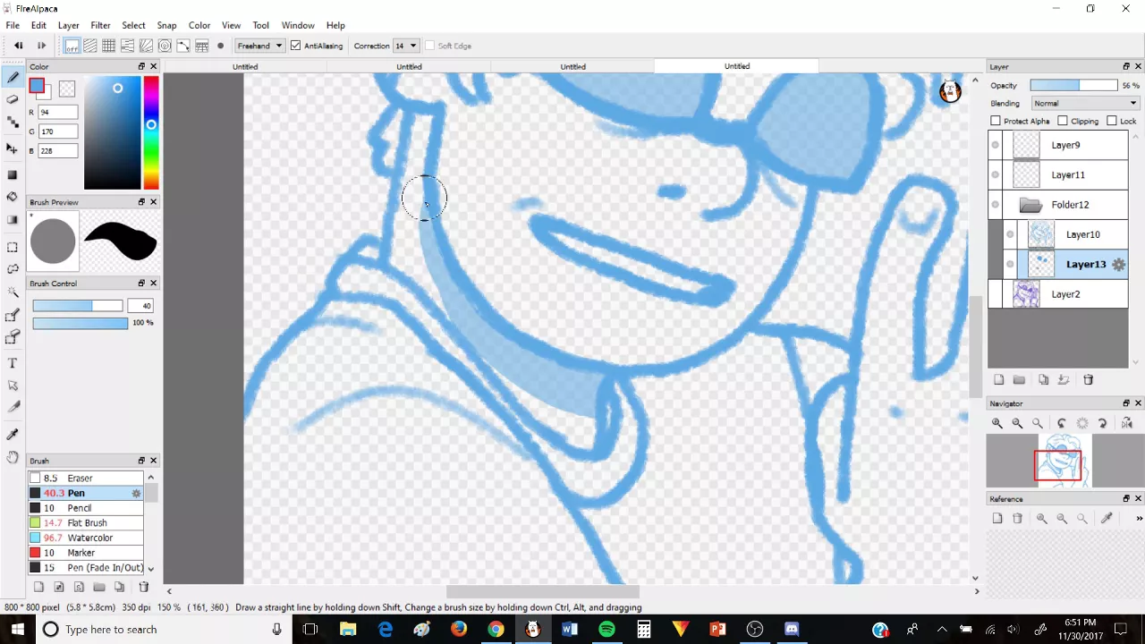Viewport: 1145px width, 644px height.
Task: Select the Layer2 layer
Action: coord(1058,294)
